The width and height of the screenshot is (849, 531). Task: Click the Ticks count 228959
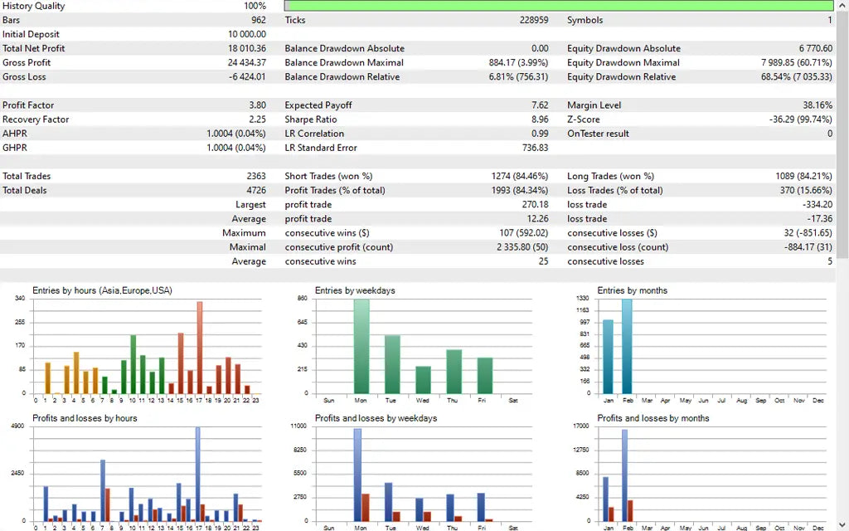click(x=534, y=20)
